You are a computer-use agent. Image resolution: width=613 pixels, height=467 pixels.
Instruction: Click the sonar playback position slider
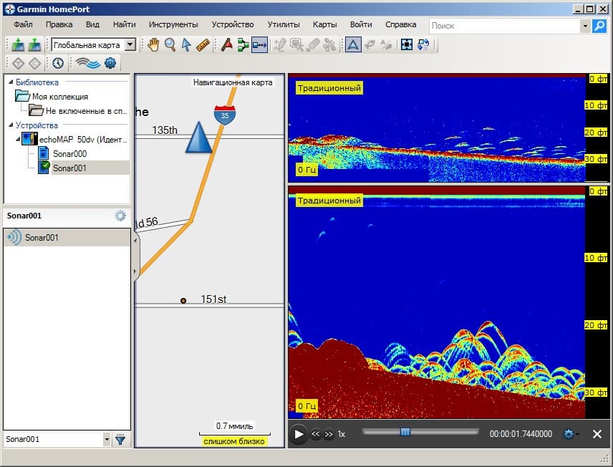[420, 432]
